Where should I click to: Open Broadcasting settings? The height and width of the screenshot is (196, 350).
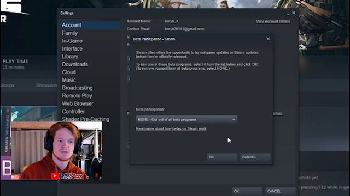[78, 88]
